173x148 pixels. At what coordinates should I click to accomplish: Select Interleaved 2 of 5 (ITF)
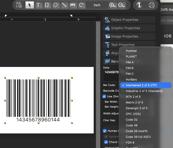pos(146,85)
